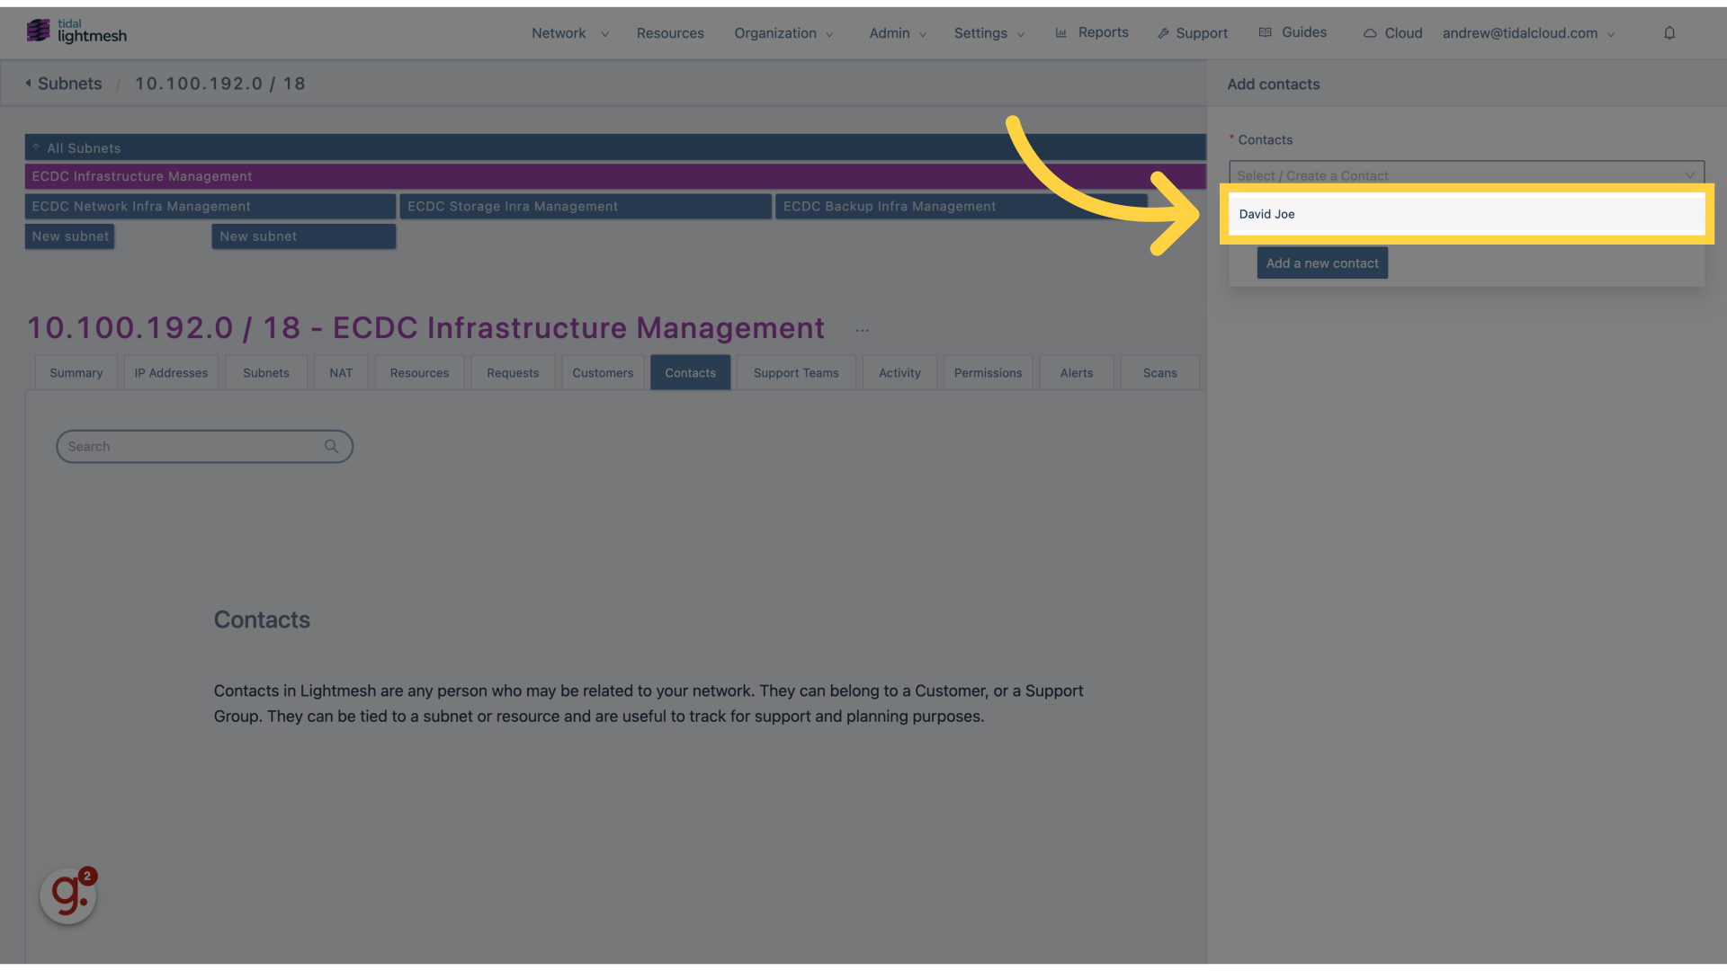Select David Joe from contact list
1727x971 pixels.
pos(1466,214)
